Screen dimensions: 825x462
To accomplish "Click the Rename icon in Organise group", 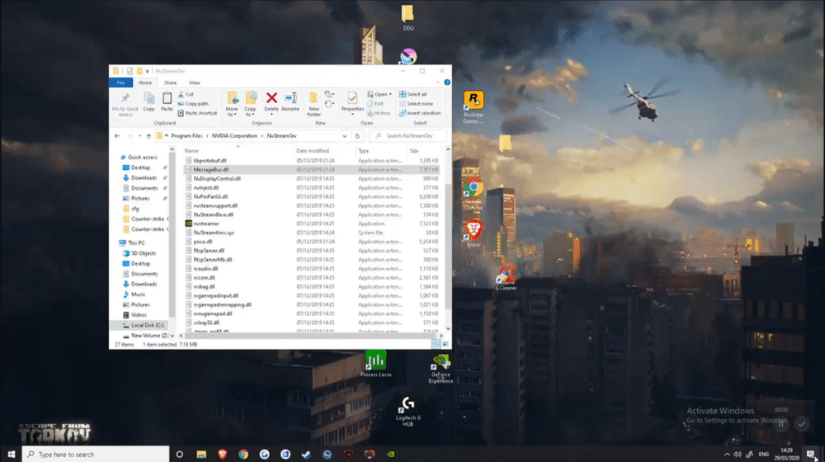I will 290,98.
